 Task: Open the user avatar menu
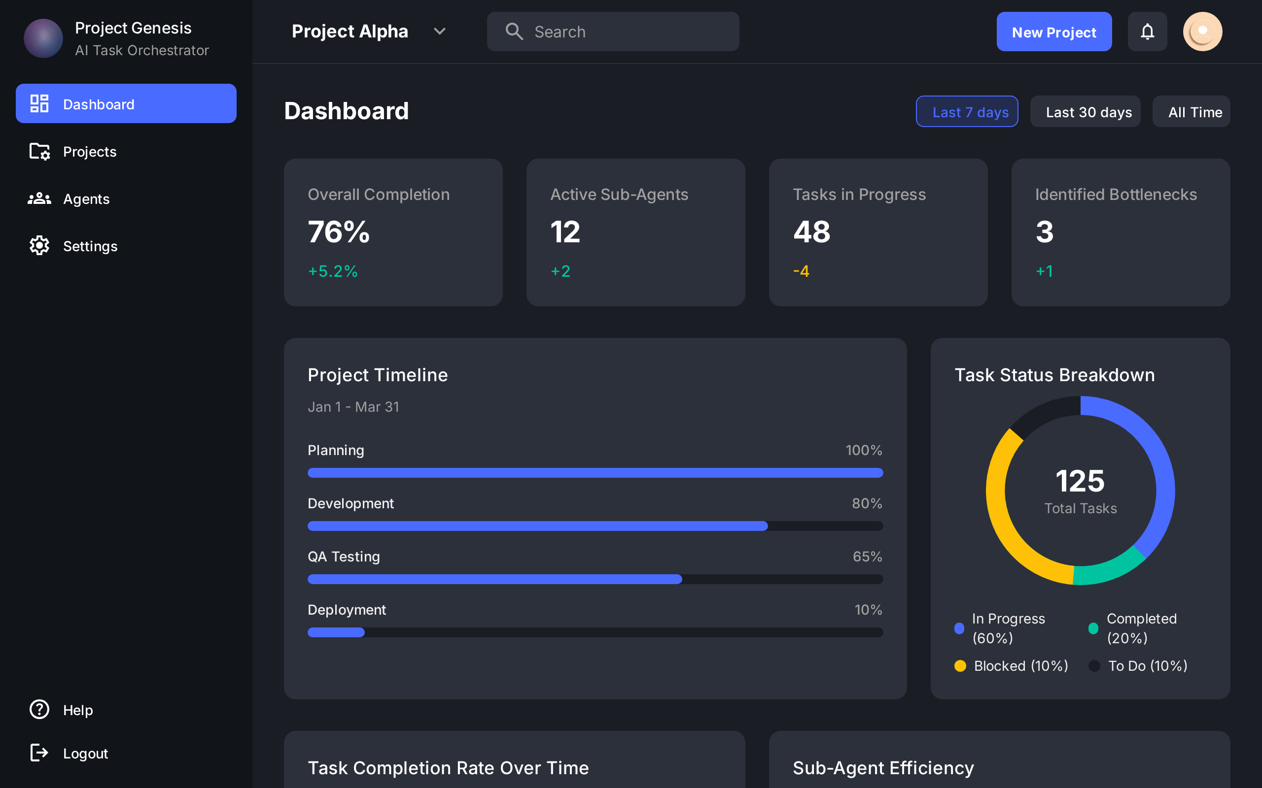pyautogui.click(x=1203, y=31)
